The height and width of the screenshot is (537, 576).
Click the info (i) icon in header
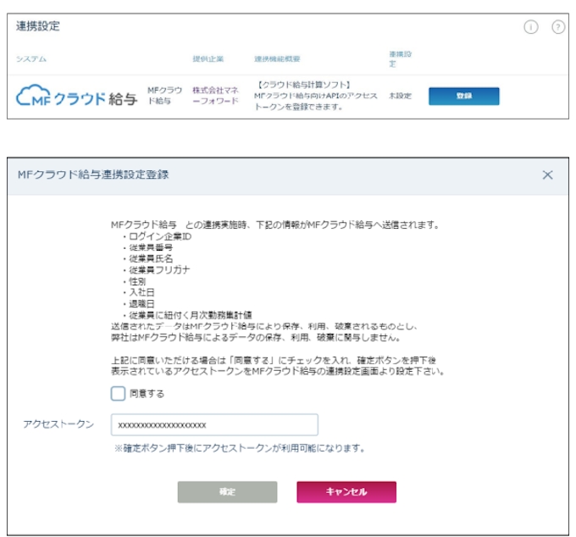click(532, 27)
